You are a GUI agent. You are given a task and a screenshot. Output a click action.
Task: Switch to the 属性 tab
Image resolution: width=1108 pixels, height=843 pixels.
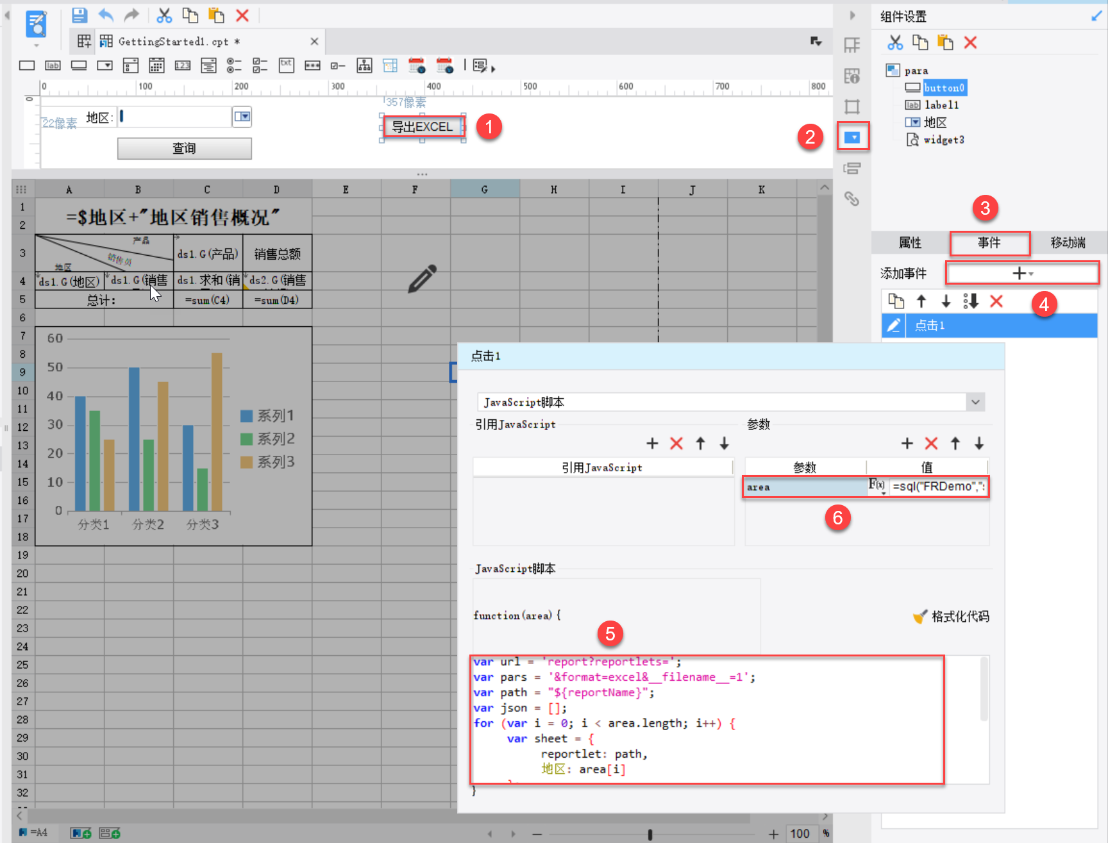click(x=910, y=243)
